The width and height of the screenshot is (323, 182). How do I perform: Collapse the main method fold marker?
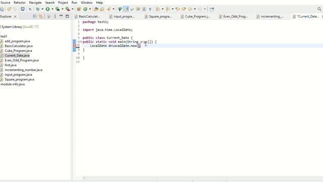[x=81, y=42]
